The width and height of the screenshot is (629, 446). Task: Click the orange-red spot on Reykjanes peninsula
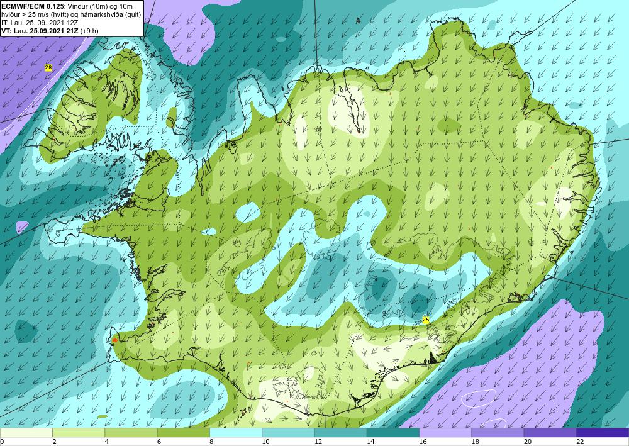[x=114, y=340]
